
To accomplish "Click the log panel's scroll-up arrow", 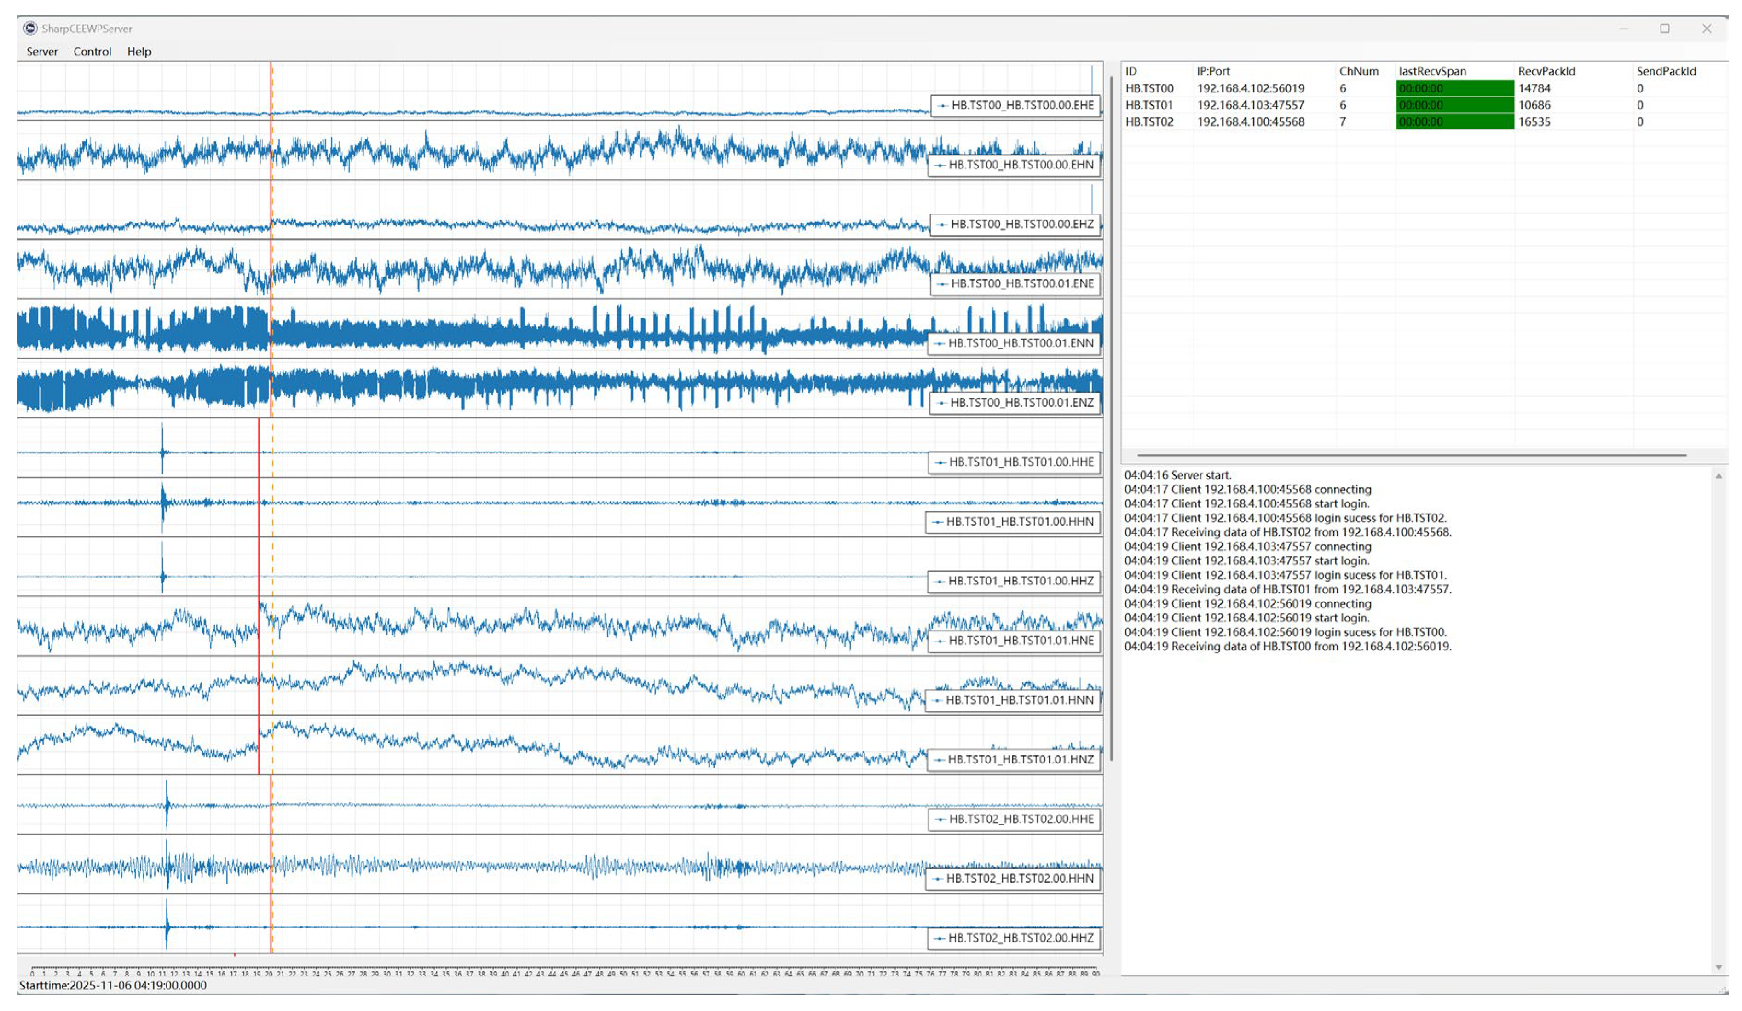I will coord(1719,476).
